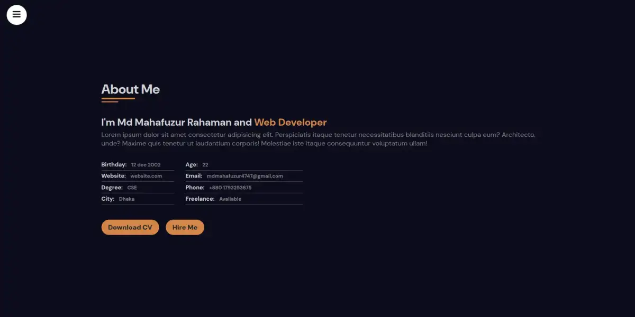This screenshot has height=317, width=635.
Task: Click the Lorem ipsum description paragraph
Action: pyautogui.click(x=319, y=139)
